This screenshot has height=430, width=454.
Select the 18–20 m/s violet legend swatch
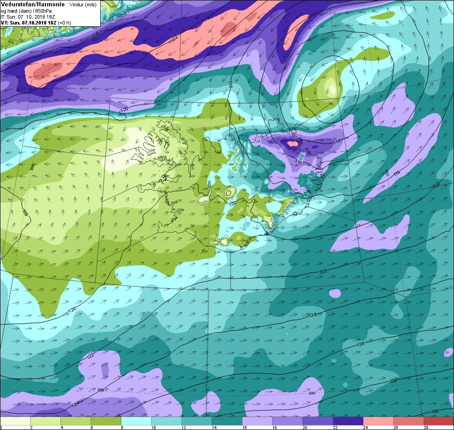287,421
